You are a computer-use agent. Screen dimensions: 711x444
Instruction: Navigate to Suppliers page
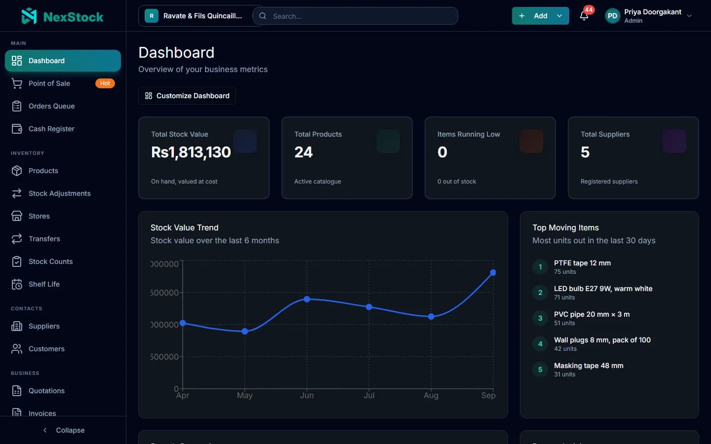pos(63,326)
